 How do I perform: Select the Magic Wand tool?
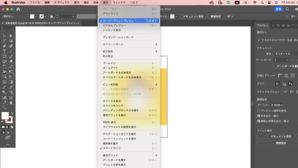(x=4, y=41)
